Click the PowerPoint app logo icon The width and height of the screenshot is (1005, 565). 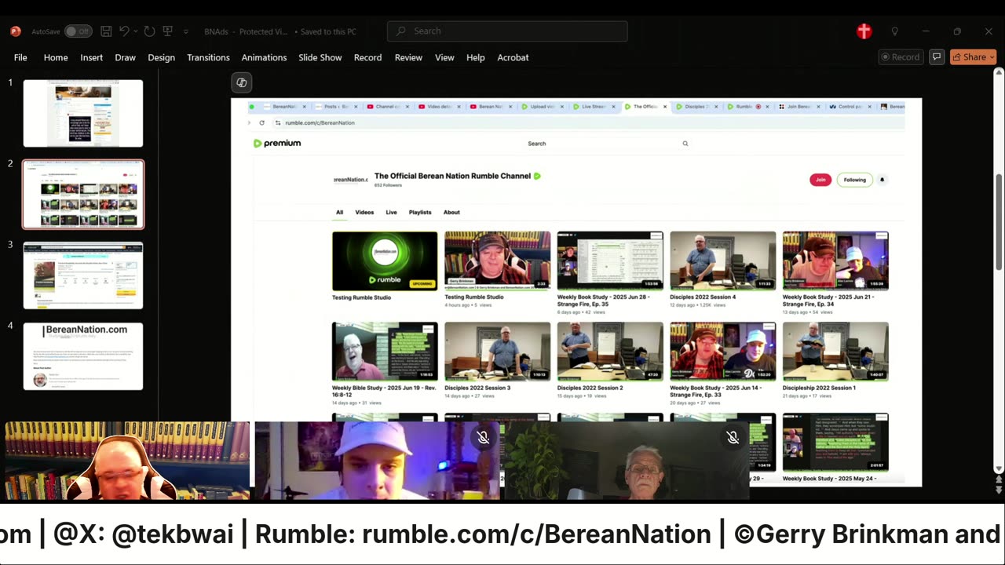[16, 31]
